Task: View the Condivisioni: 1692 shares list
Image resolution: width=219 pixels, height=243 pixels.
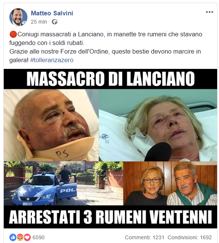Action: 190,237
